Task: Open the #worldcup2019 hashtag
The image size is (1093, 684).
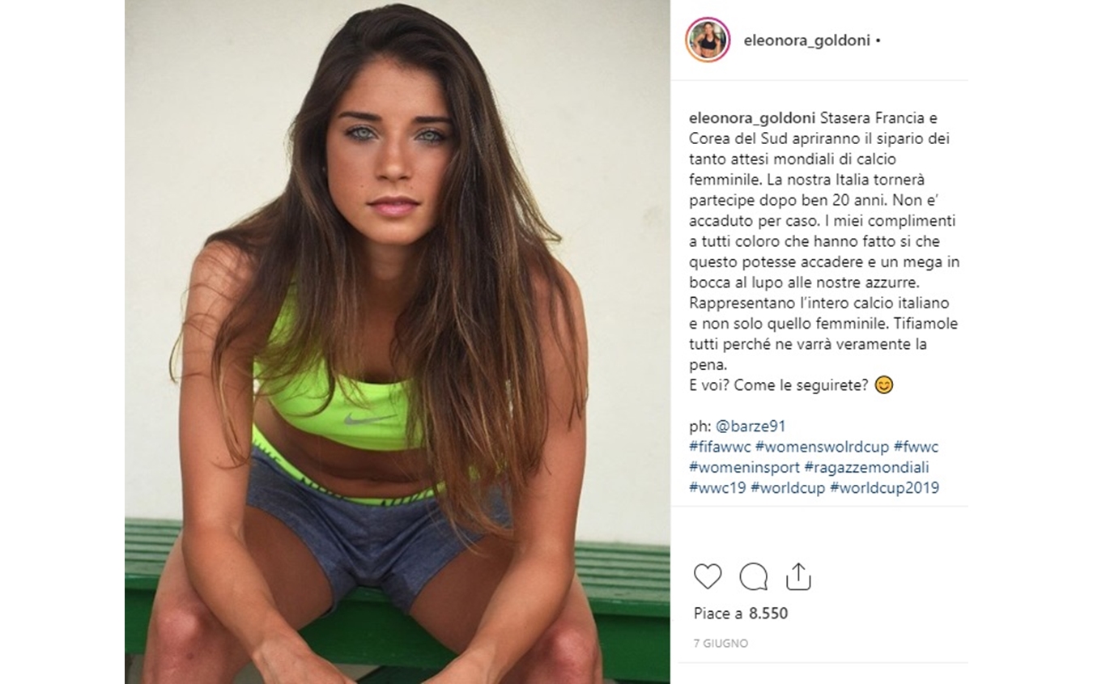Action: (x=885, y=488)
